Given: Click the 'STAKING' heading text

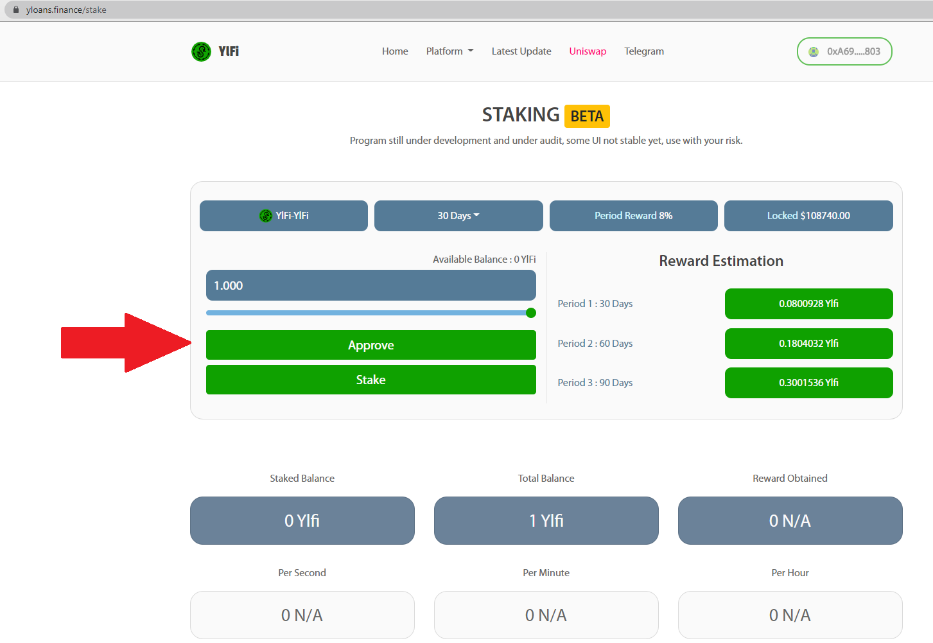Looking at the screenshot, I should [x=521, y=115].
